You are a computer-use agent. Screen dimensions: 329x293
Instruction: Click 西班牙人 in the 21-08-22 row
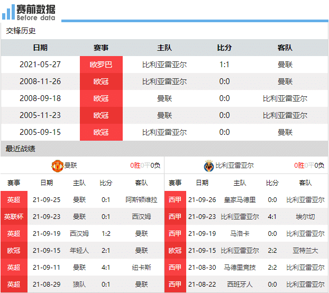pos(240,285)
